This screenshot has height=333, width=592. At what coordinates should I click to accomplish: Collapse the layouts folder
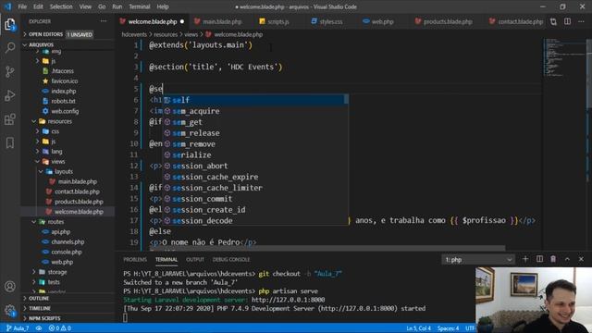tap(64, 171)
